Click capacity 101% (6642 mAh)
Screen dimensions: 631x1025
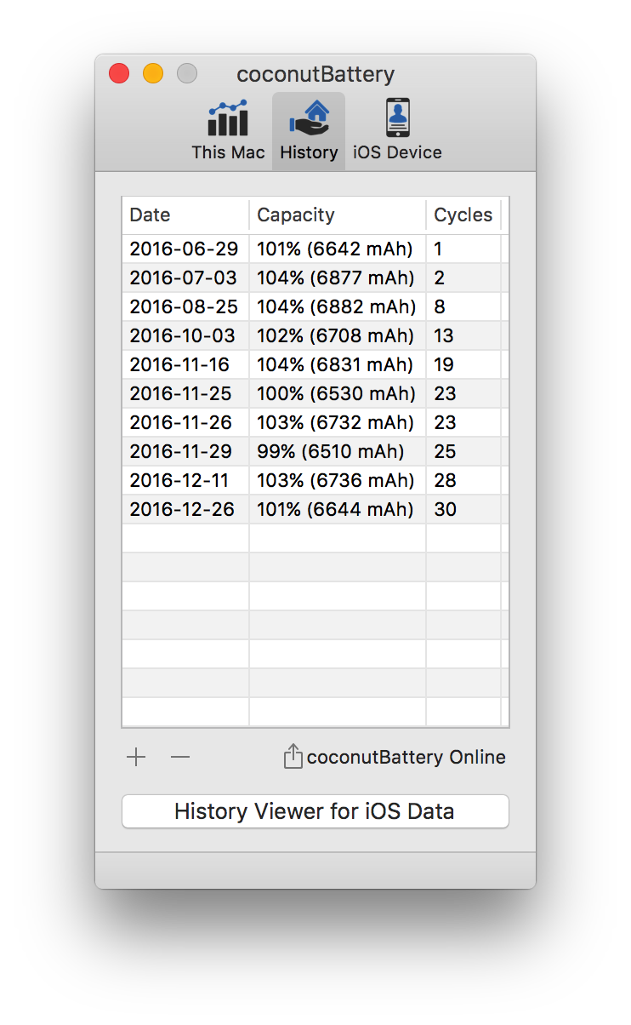pos(336,249)
